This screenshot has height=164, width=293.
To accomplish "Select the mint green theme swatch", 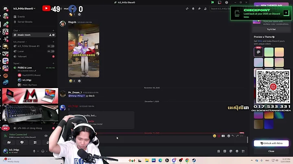I will pos(269,52).
